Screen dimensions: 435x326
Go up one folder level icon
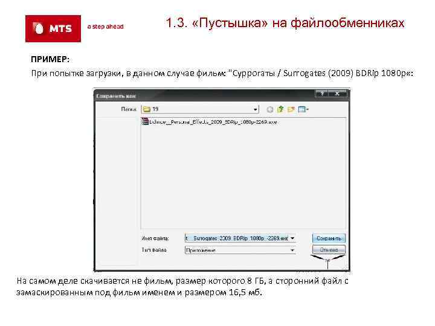coord(280,109)
